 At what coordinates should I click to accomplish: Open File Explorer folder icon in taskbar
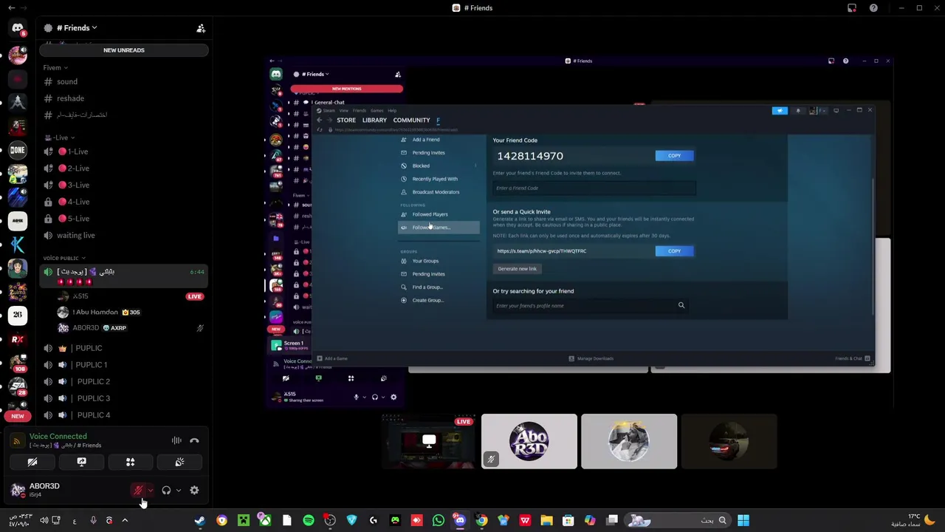coord(546,521)
